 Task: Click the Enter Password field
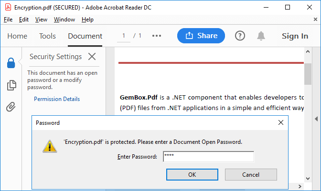[x=208, y=157]
